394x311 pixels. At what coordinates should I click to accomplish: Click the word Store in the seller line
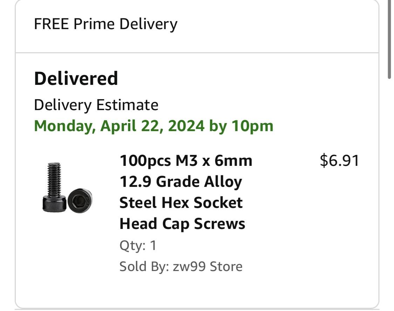pyautogui.click(x=226, y=266)
